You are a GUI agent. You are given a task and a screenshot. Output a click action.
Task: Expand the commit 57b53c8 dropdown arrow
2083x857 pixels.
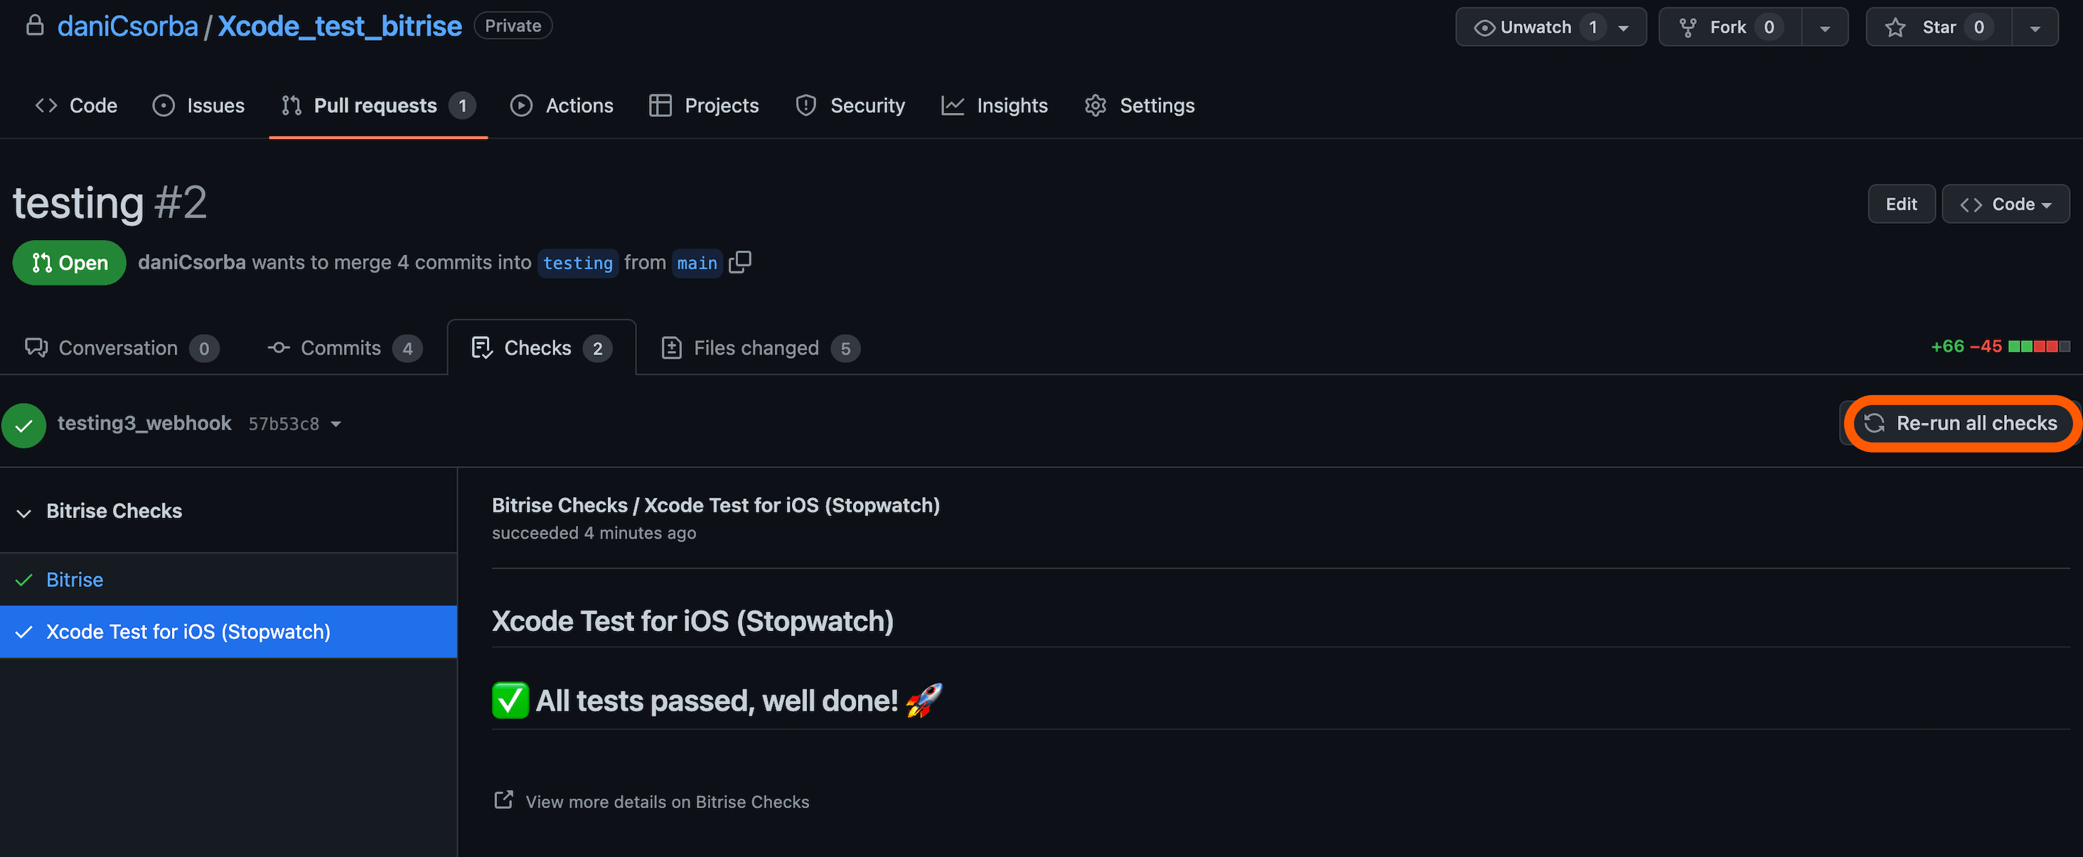pyautogui.click(x=336, y=424)
